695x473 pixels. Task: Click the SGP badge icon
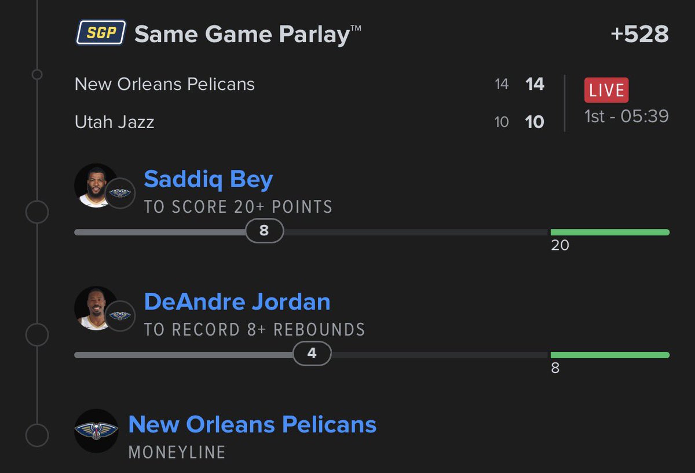(x=101, y=32)
